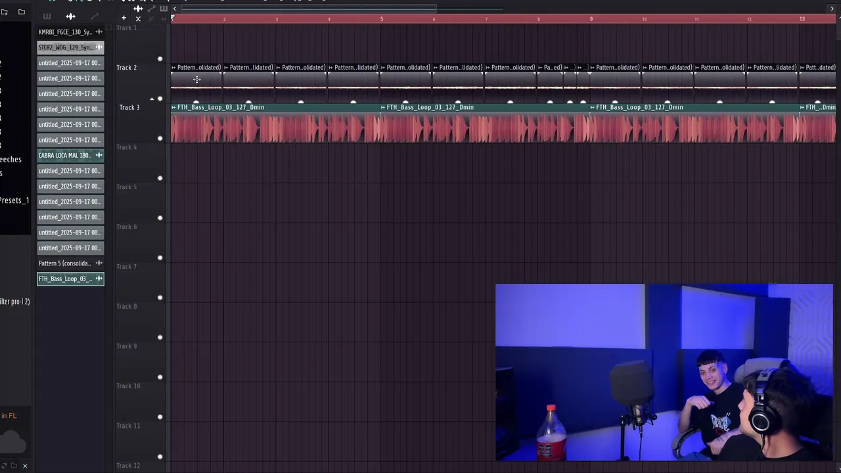Screen dimensions: 841x473
Task: Open menu of third FTH_Bass_Loop_03_127_Dmin clip
Action: pos(593,107)
